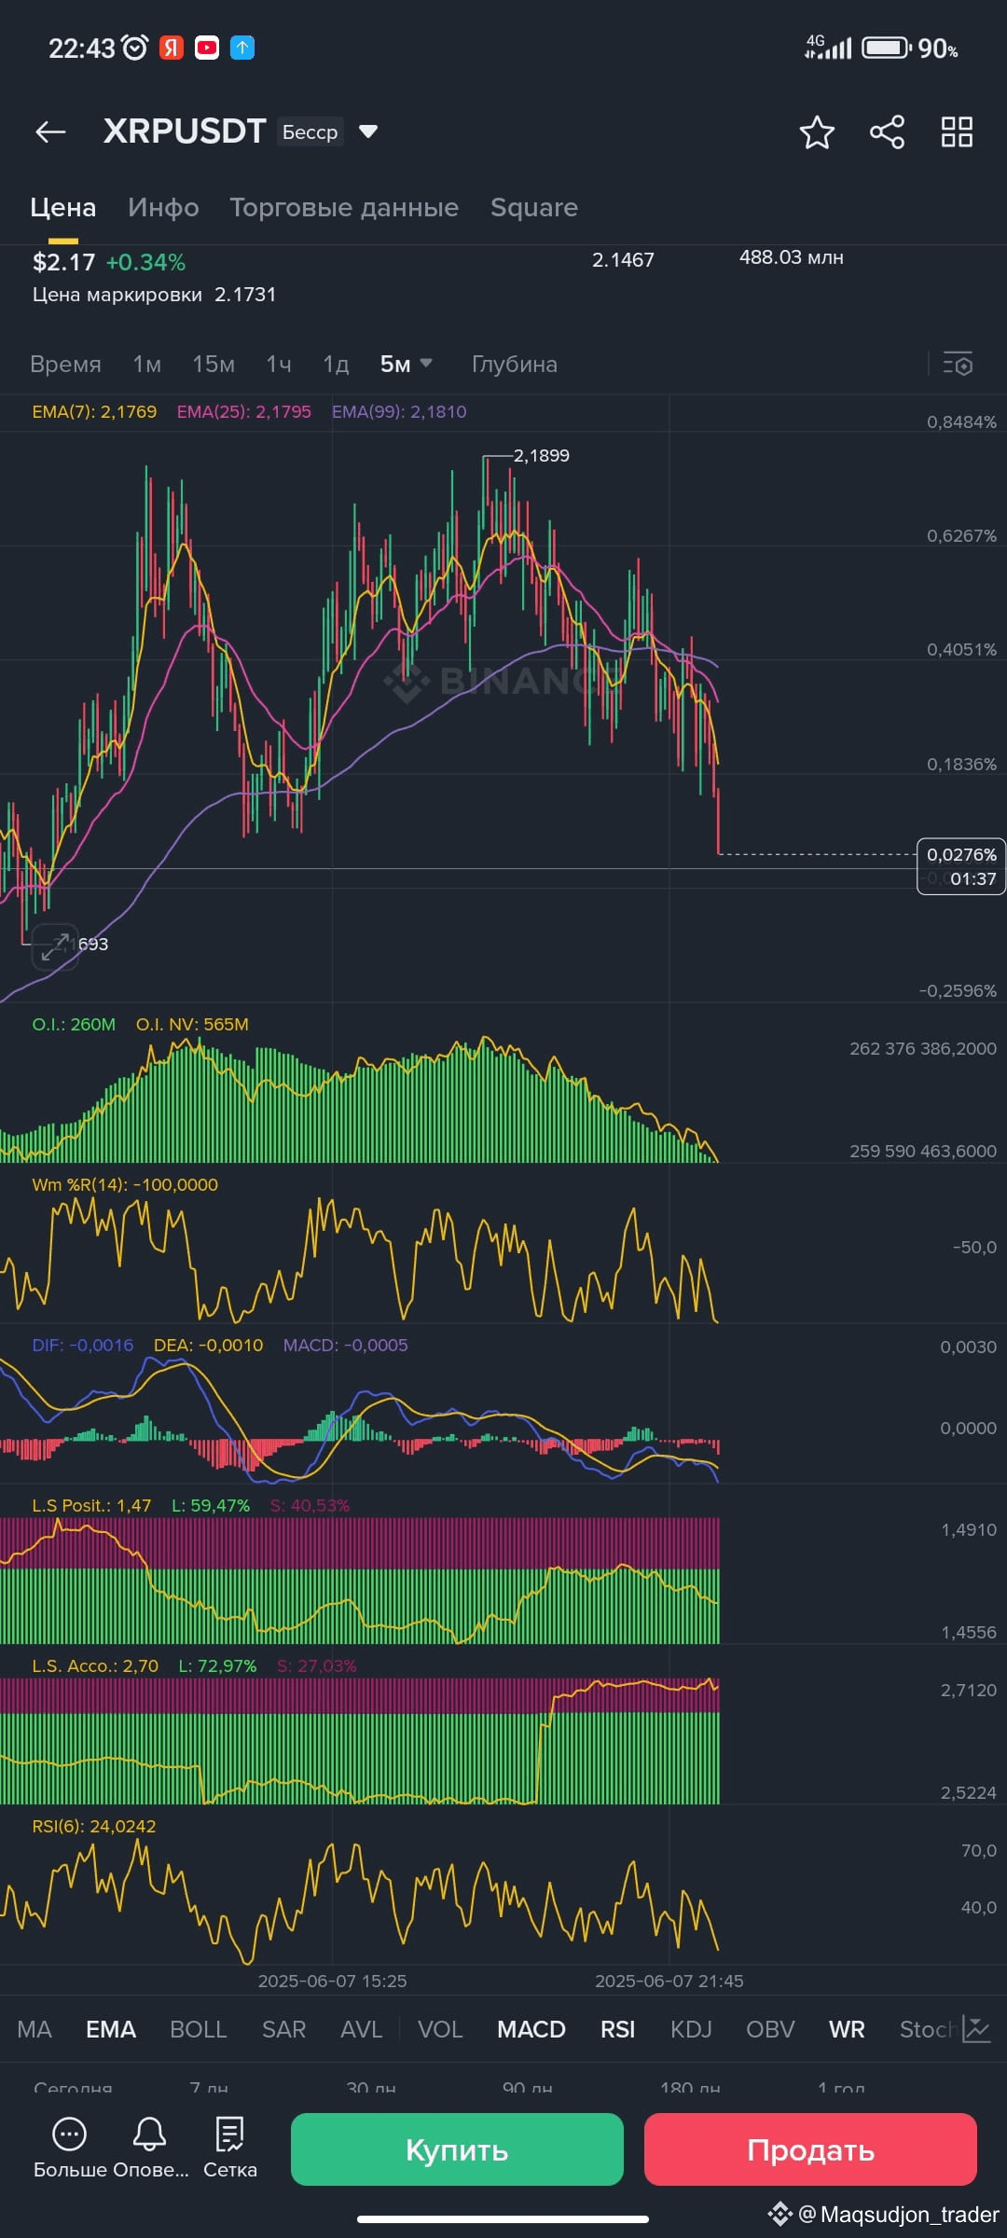Open the Торговые данные tab
Screen dimensions: 1007x2238
click(x=344, y=207)
